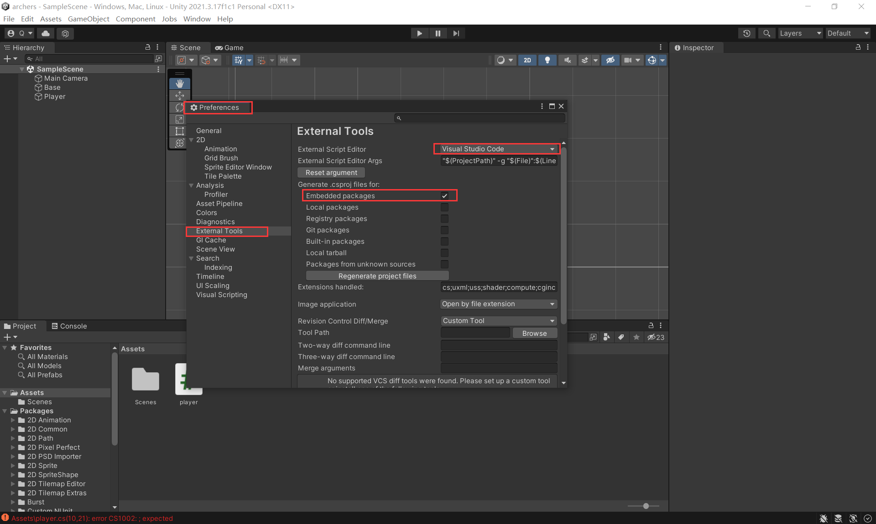Click Regenerate project files button

pyautogui.click(x=377, y=276)
